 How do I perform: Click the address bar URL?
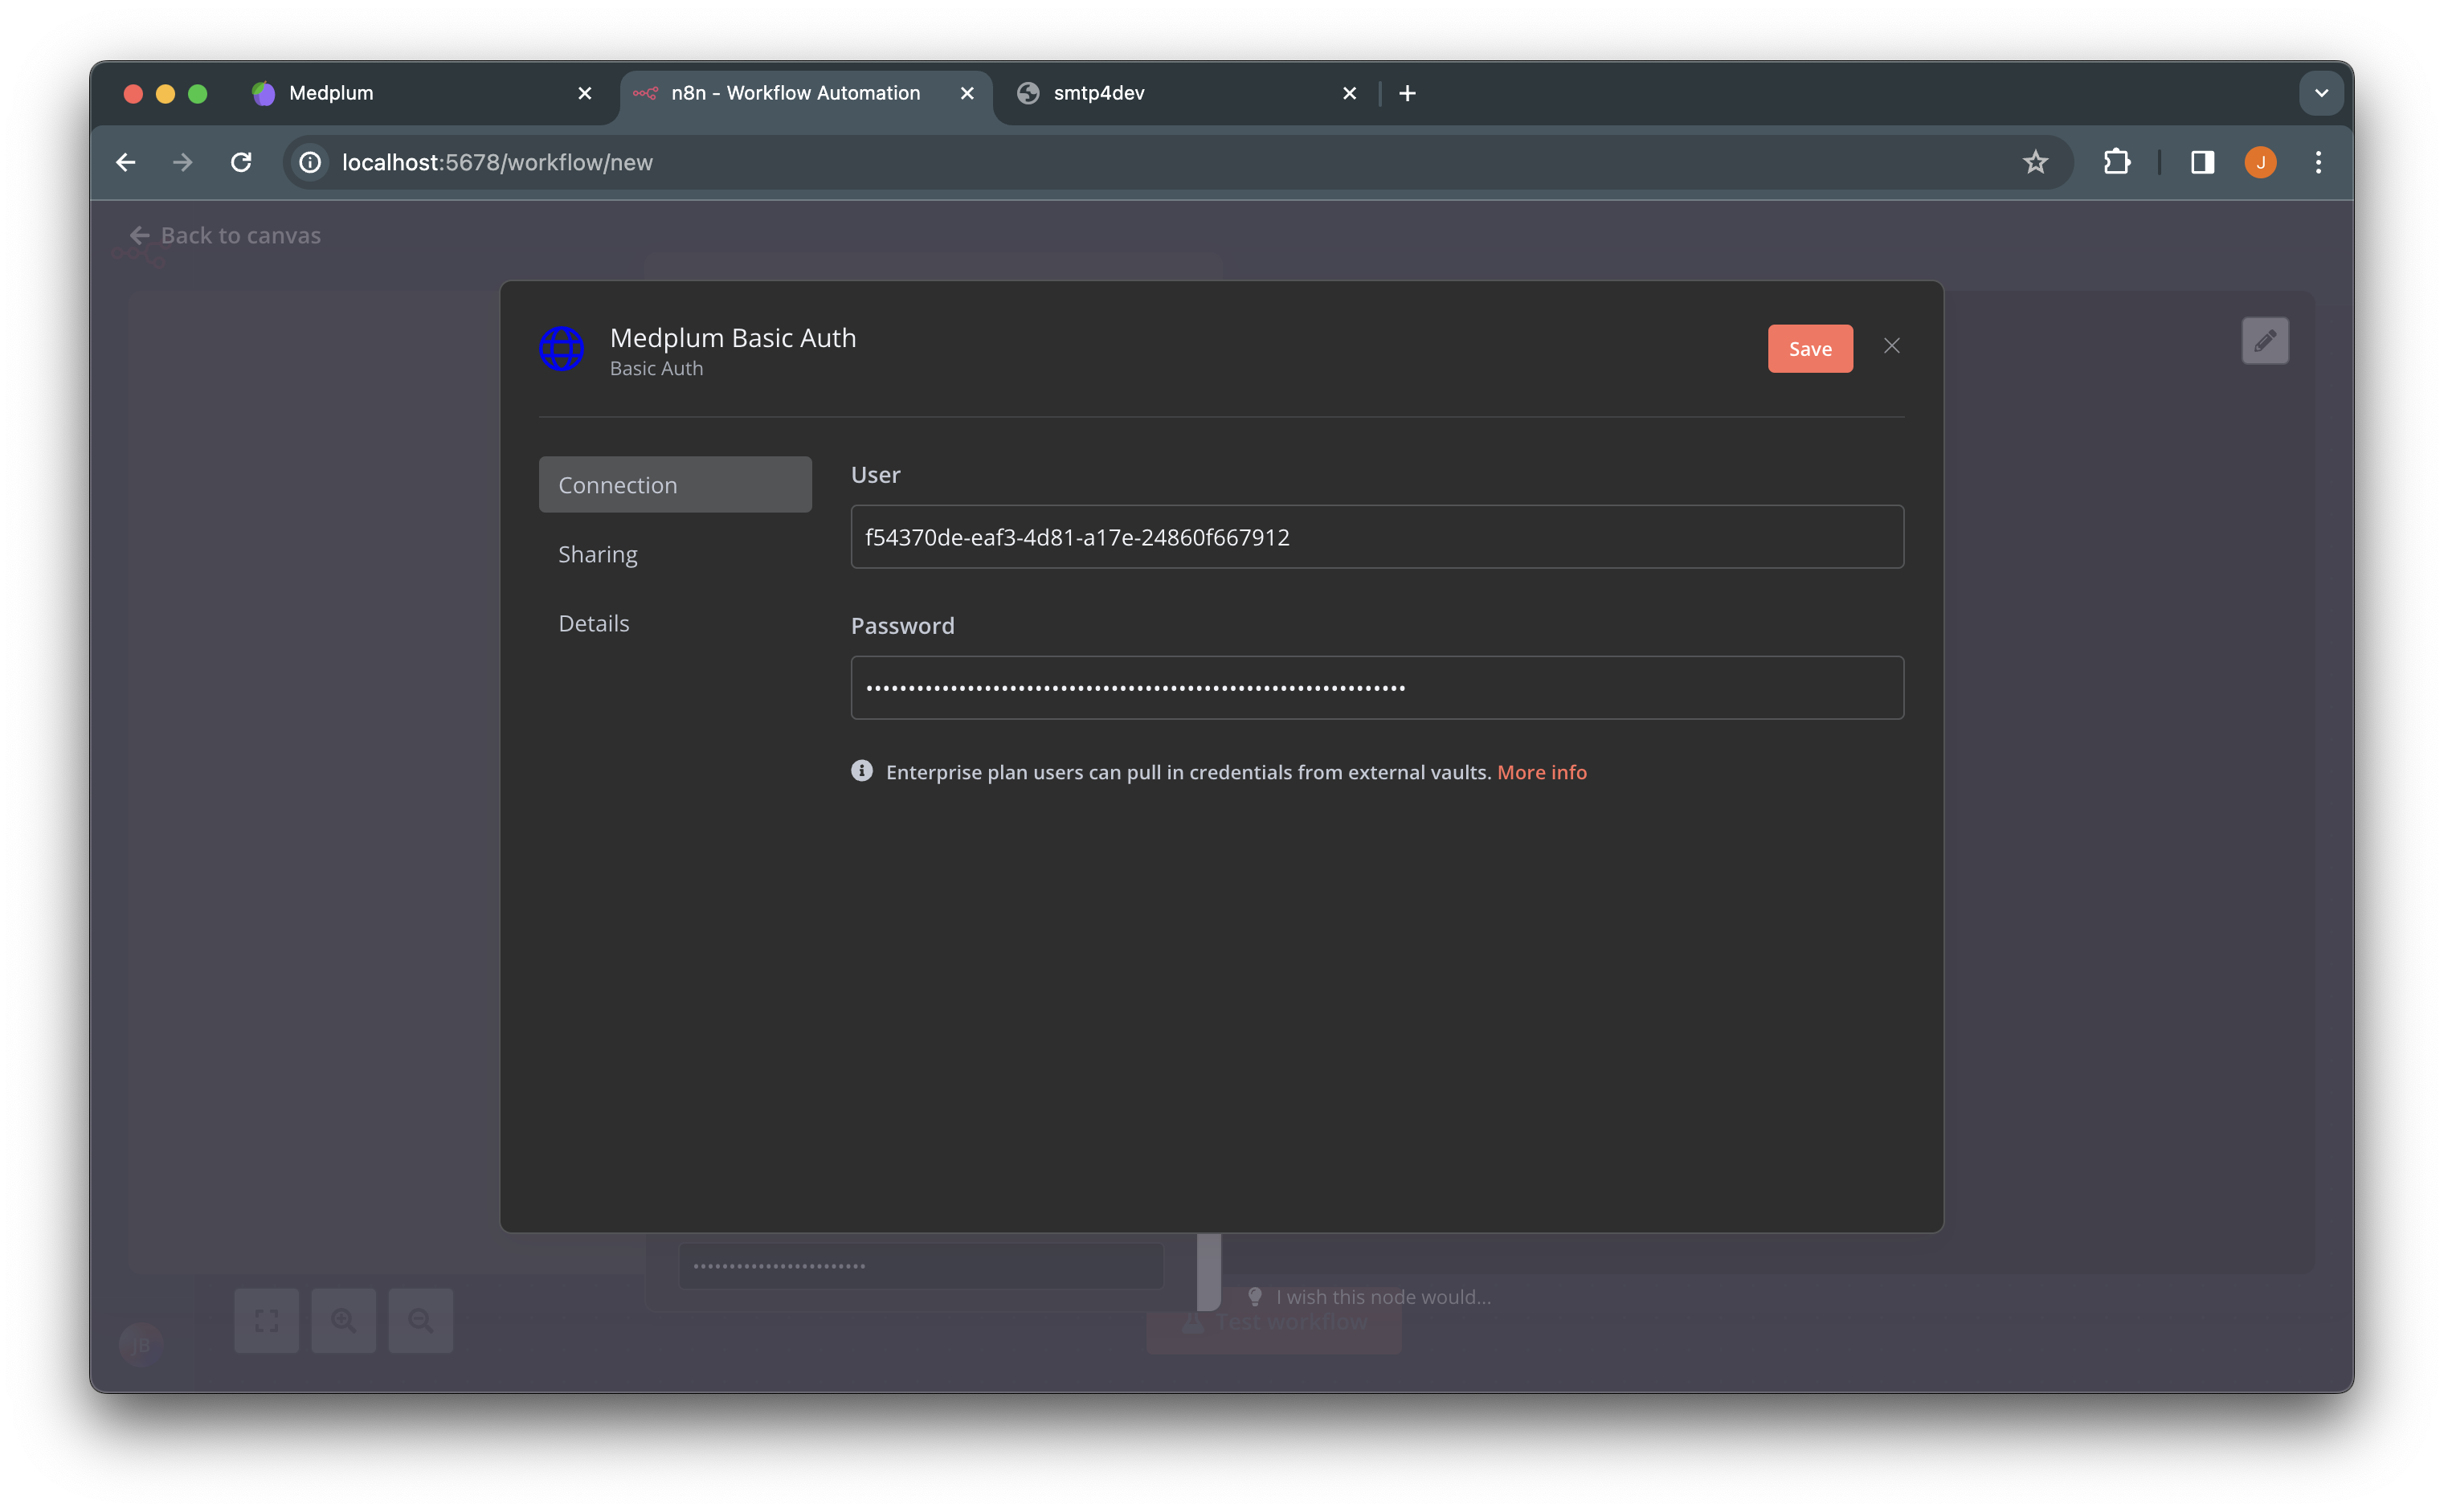497,162
